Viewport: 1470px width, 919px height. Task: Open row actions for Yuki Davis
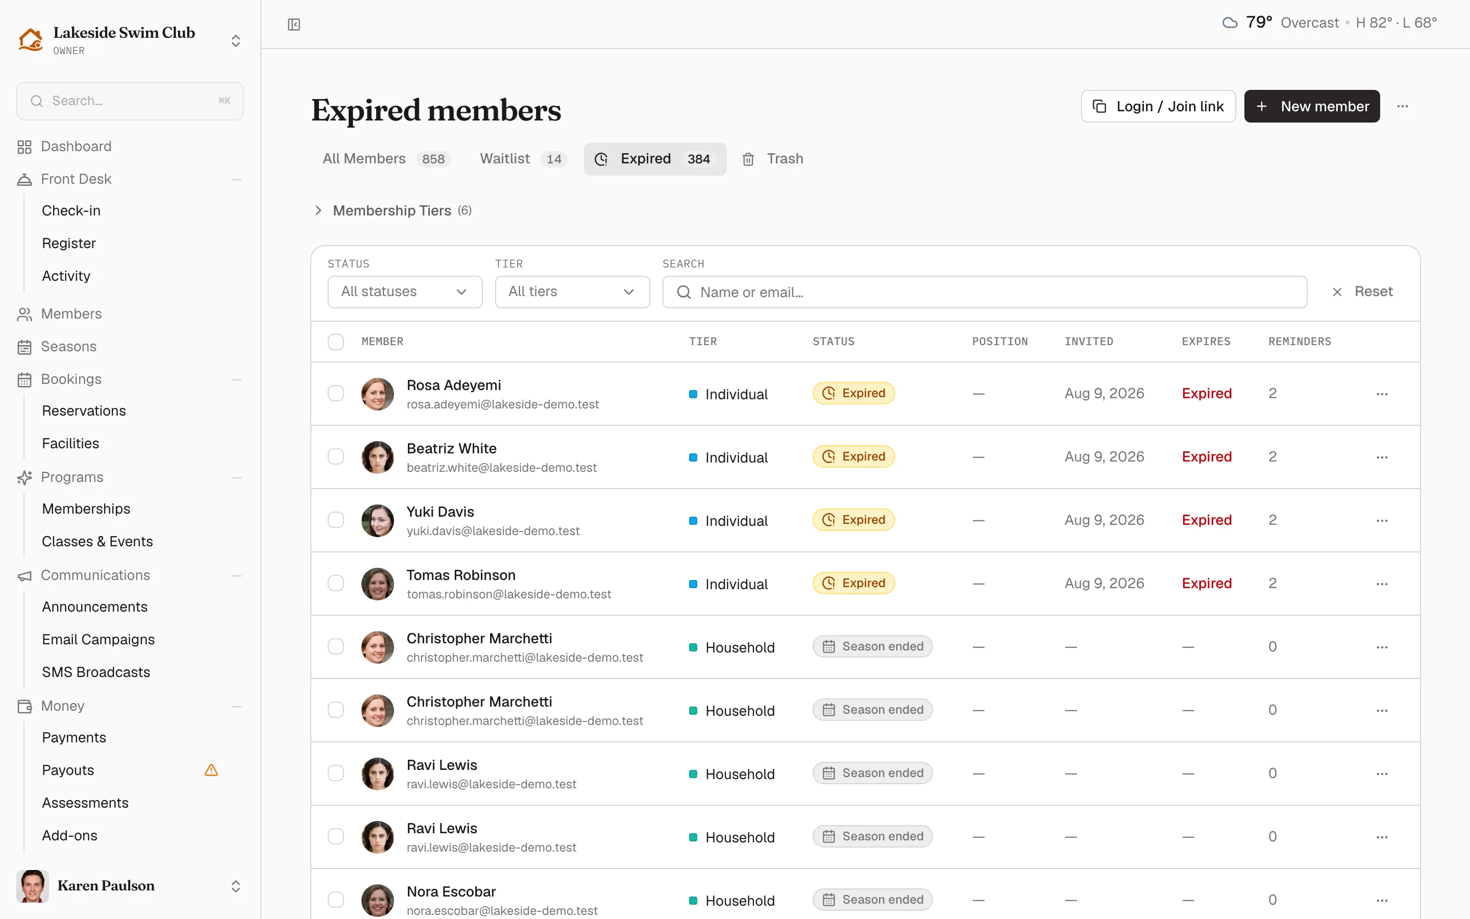click(x=1382, y=520)
